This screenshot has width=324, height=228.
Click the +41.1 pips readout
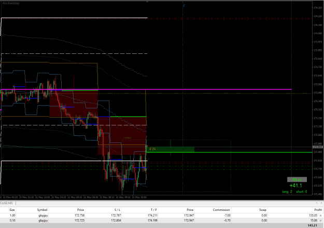click(x=295, y=186)
